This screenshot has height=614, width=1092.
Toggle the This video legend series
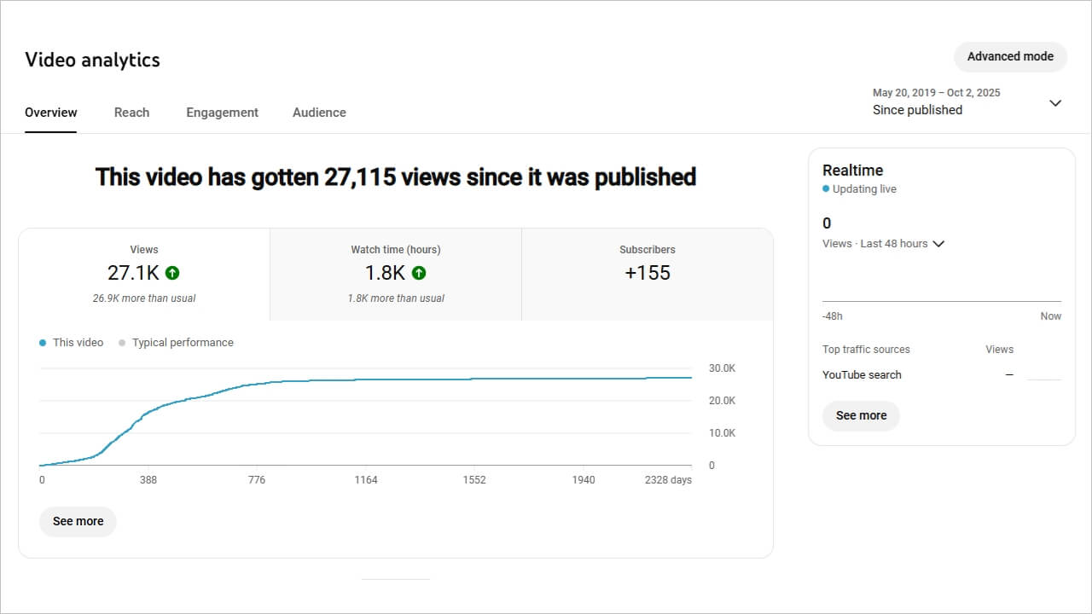click(71, 342)
